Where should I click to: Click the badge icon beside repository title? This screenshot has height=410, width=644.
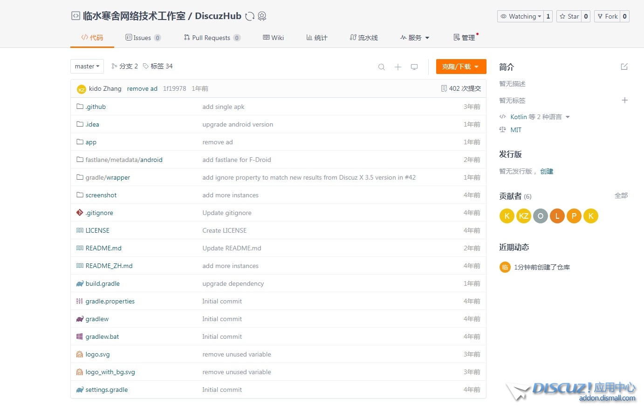(x=262, y=16)
